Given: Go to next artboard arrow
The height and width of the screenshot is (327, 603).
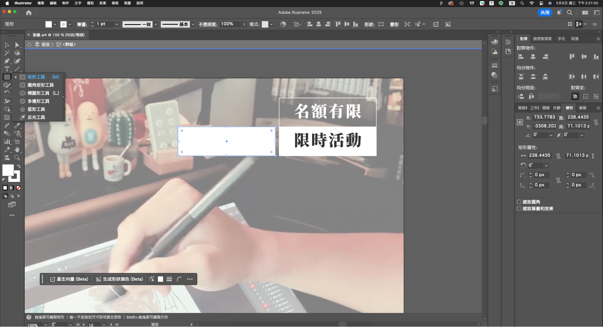Looking at the screenshot, I should click(x=111, y=325).
